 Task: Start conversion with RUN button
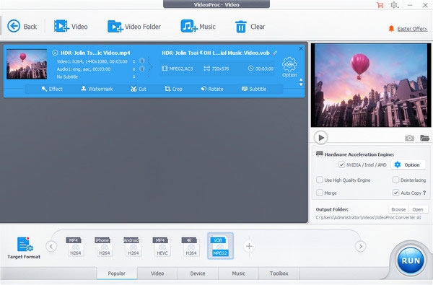[x=411, y=260]
